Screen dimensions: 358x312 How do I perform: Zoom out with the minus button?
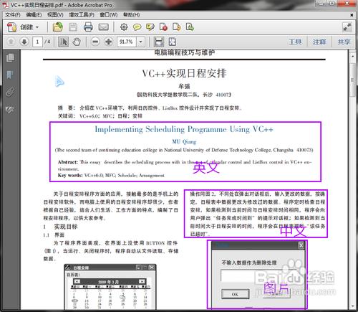click(x=95, y=42)
